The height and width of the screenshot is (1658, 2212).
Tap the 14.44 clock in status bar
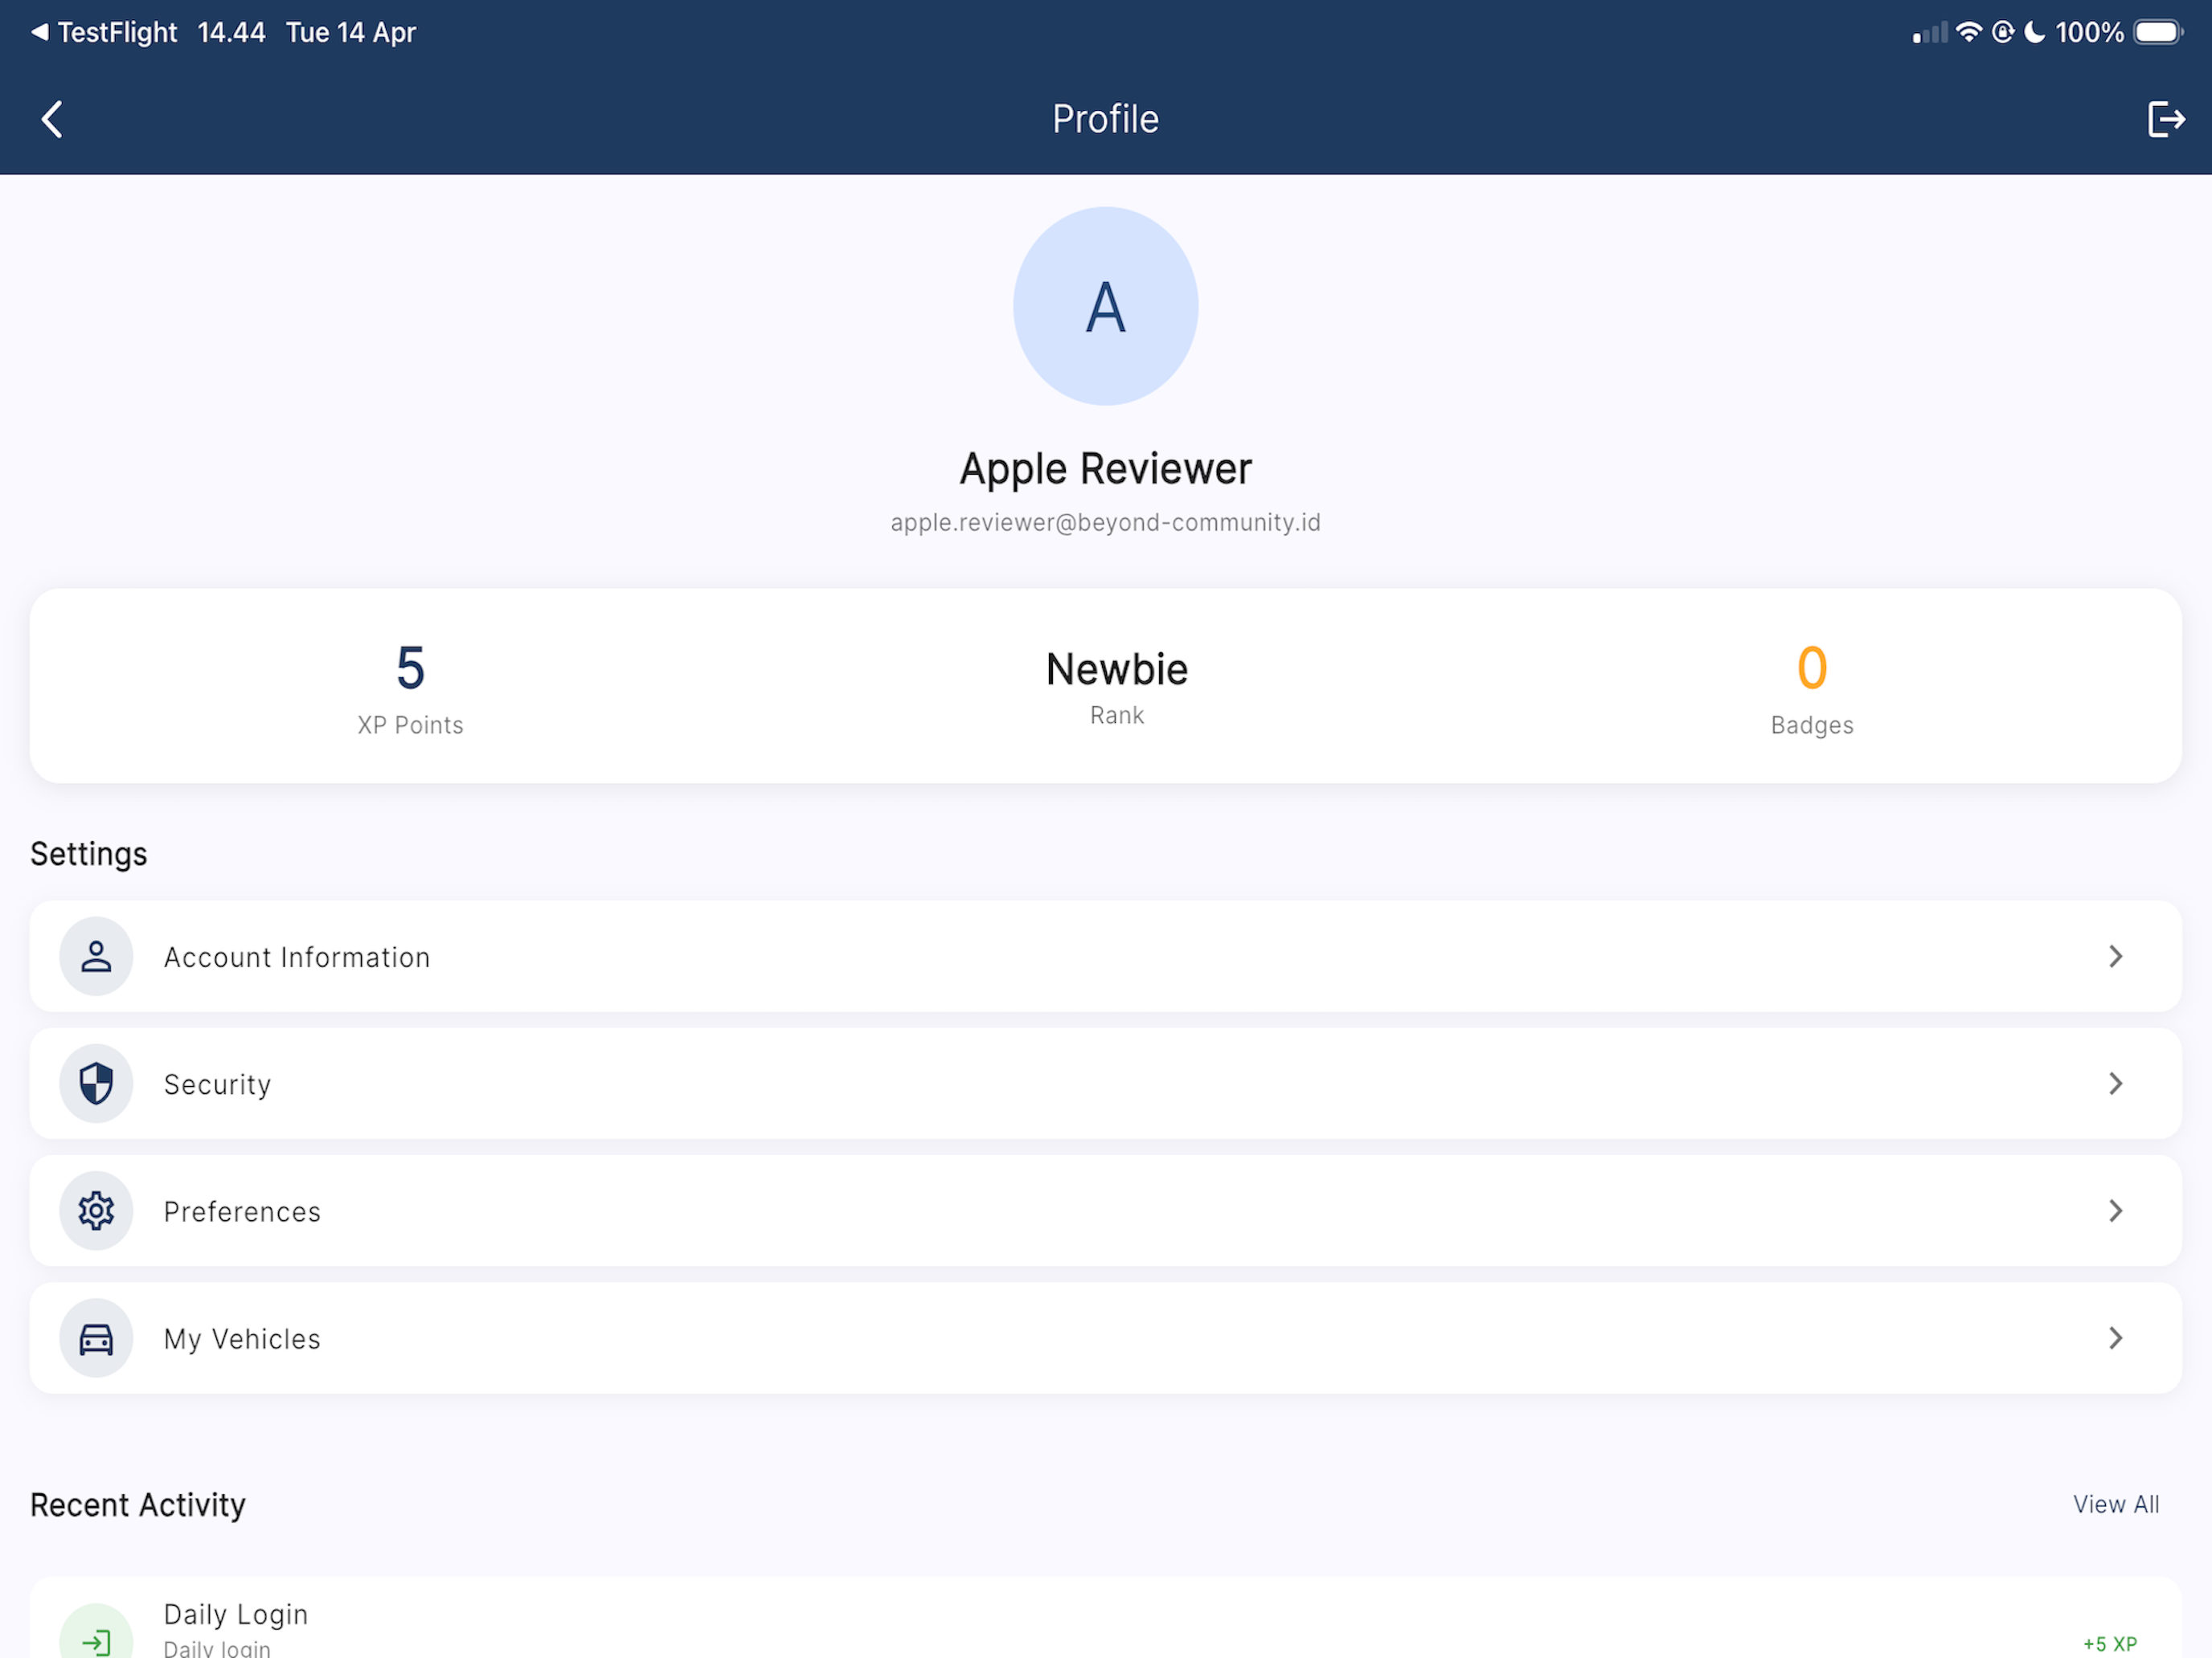231,32
